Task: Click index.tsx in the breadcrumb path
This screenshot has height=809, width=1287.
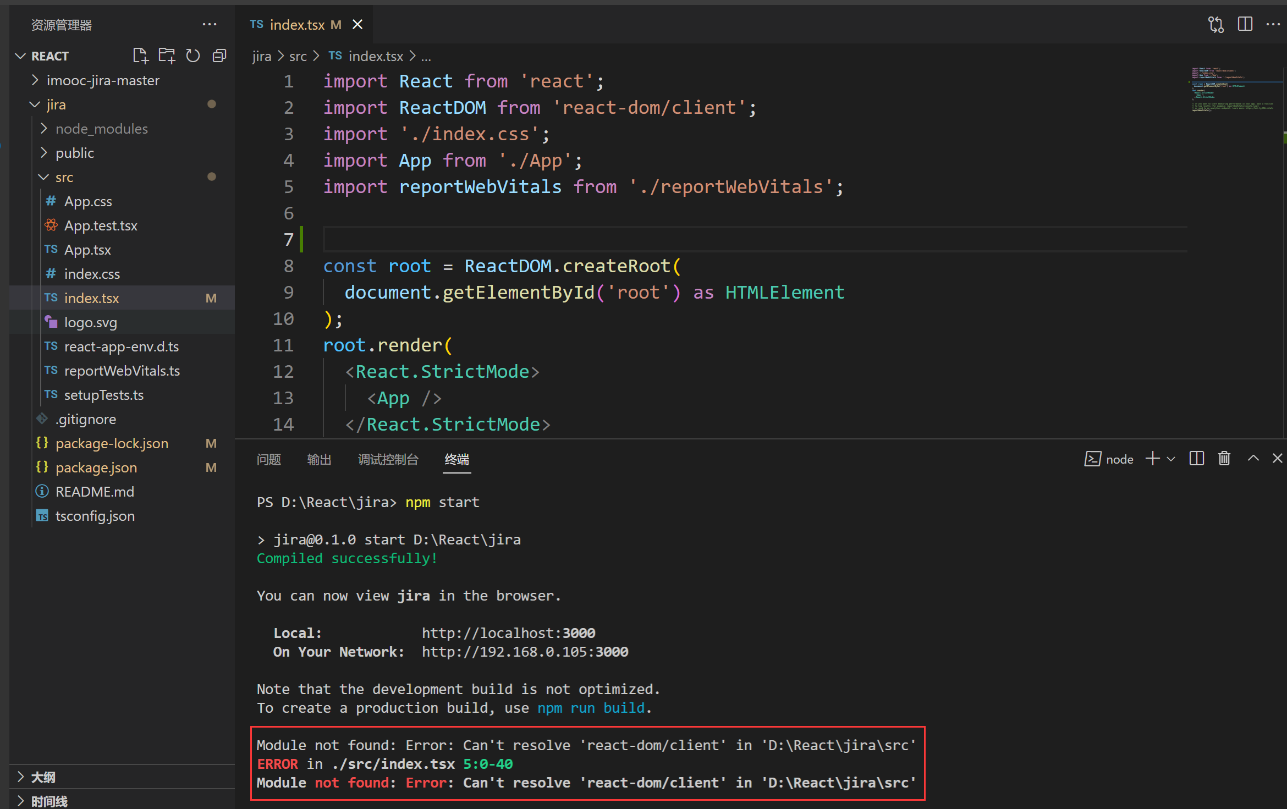Action: point(366,56)
